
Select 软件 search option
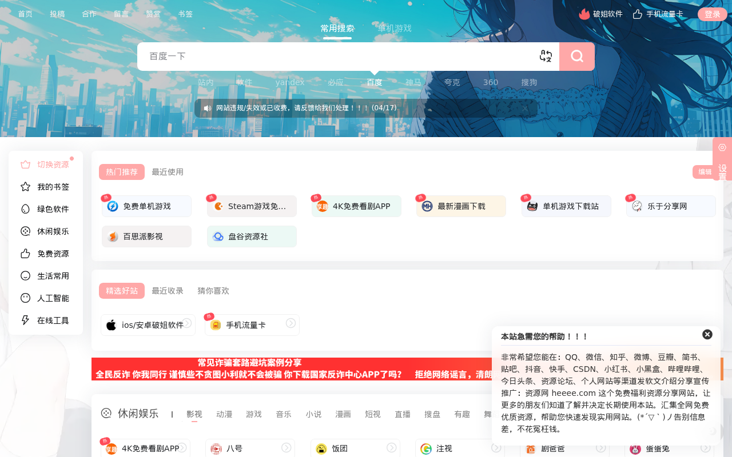tap(244, 82)
